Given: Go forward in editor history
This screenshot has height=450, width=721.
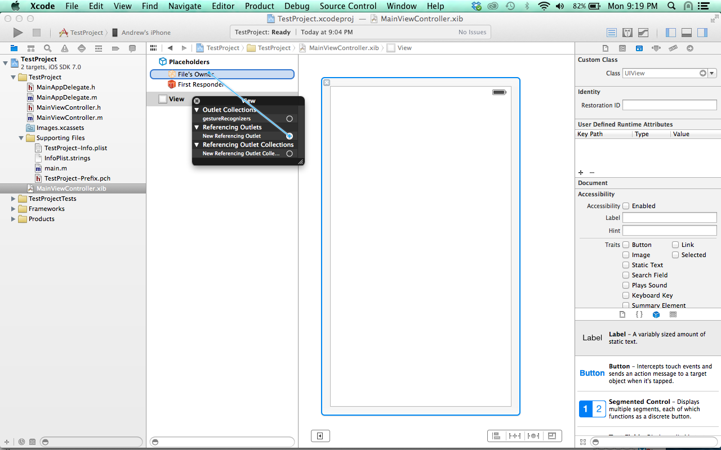Looking at the screenshot, I should (184, 48).
